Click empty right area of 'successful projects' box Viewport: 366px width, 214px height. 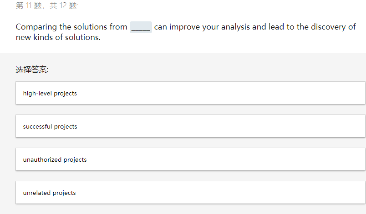coord(273,126)
